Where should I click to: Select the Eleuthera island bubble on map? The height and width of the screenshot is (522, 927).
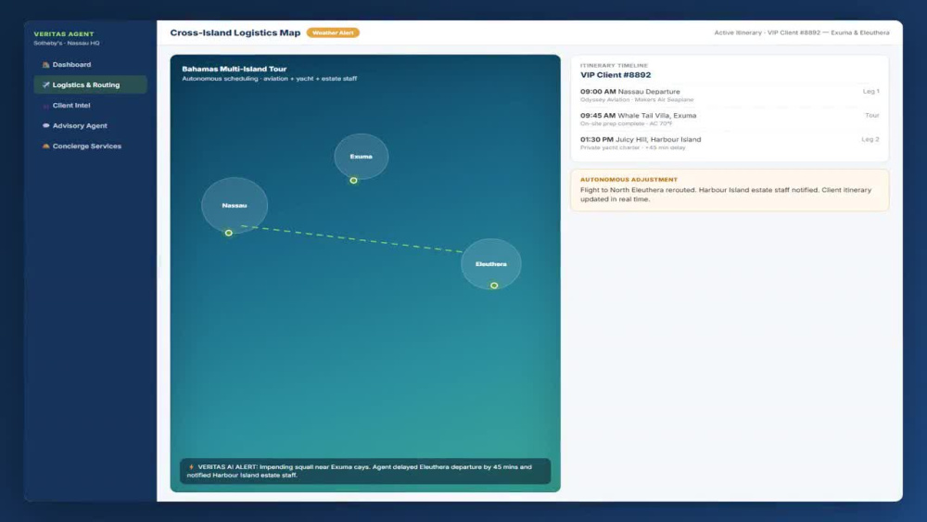491,263
